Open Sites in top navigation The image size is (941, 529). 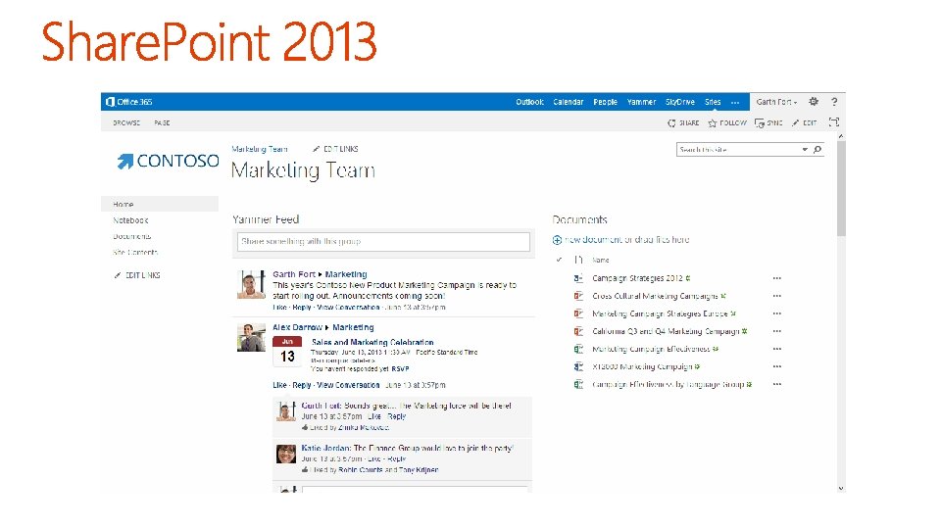(713, 102)
